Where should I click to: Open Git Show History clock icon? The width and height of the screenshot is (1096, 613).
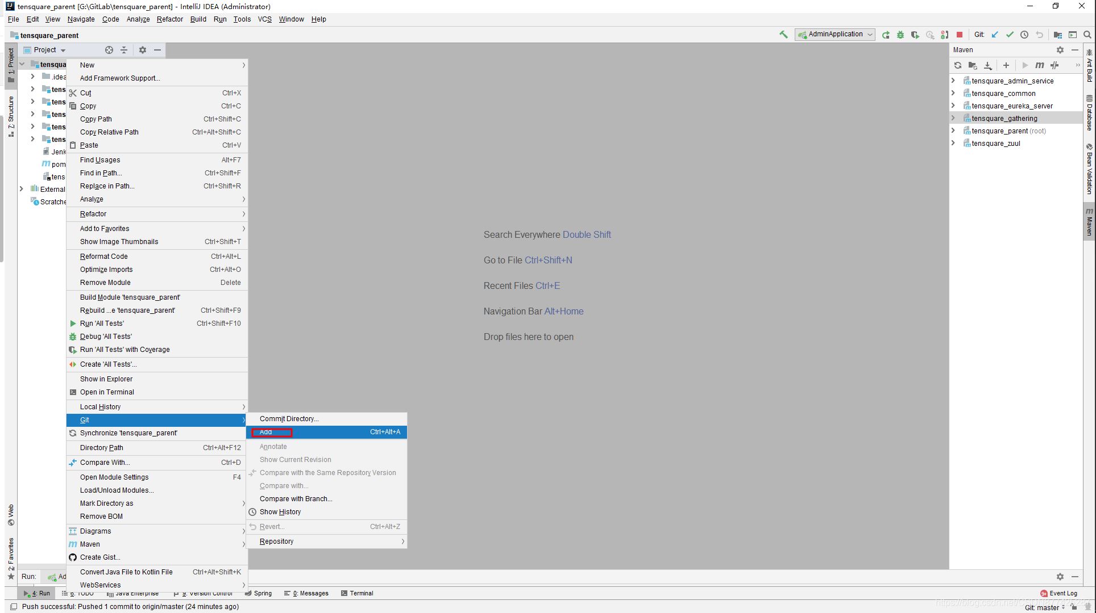(x=1024, y=35)
